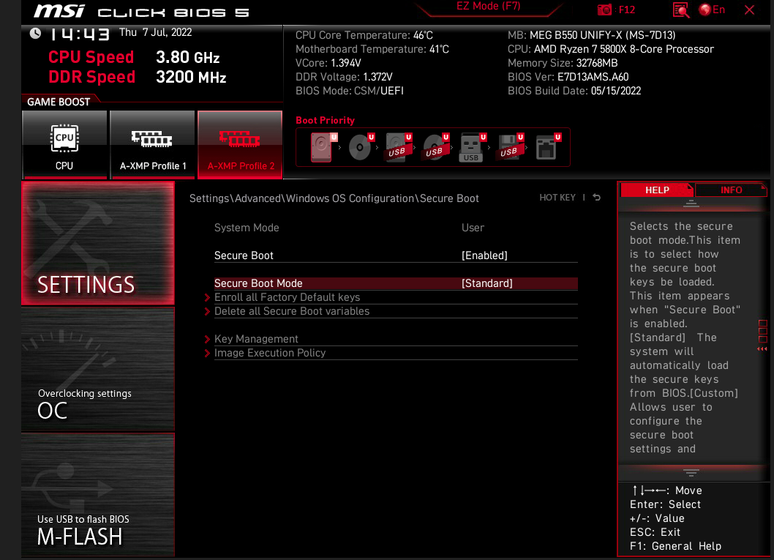Expand Enroll all Factory Default keys
The height and width of the screenshot is (560, 774).
(x=287, y=297)
